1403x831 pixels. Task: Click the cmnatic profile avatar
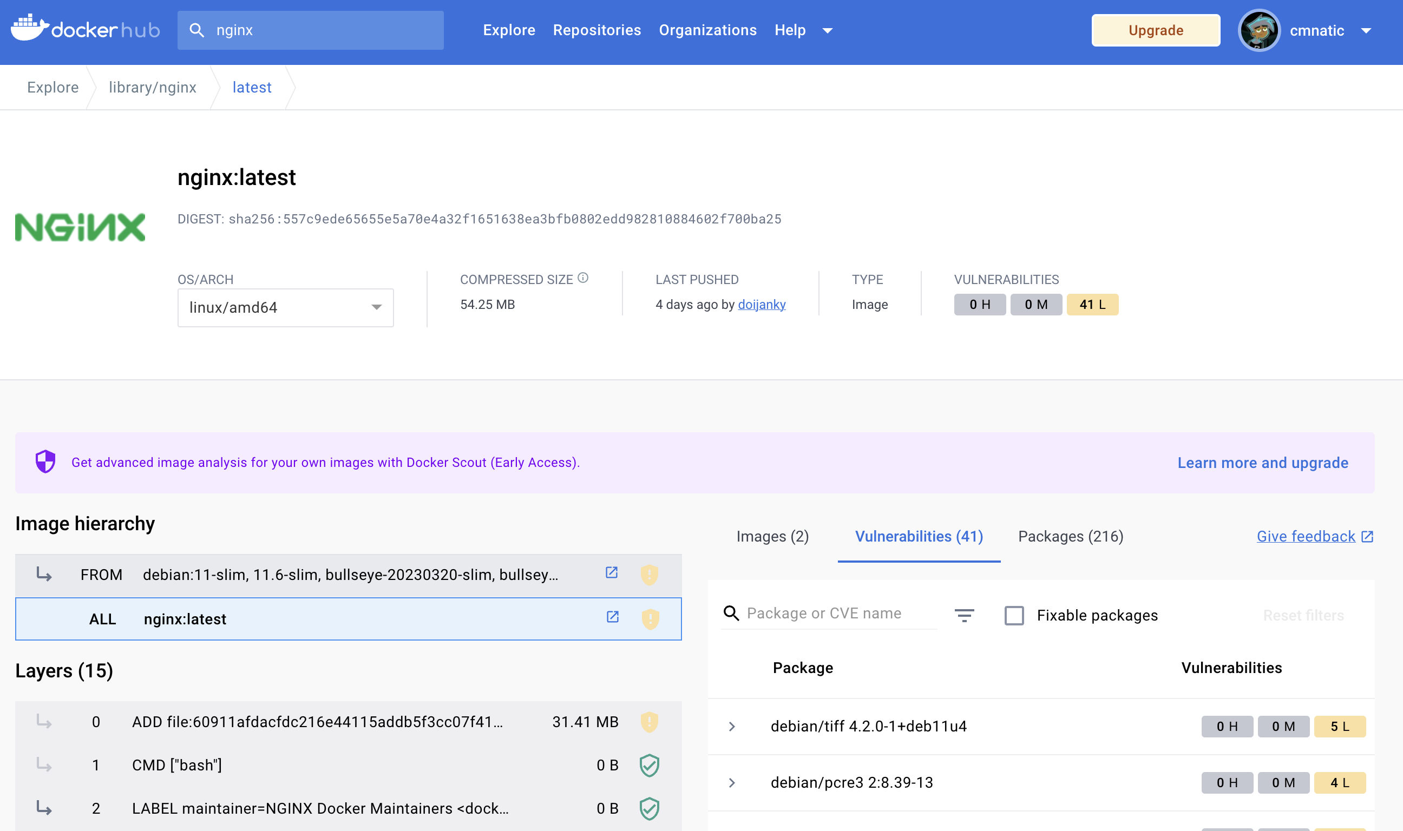click(x=1259, y=30)
